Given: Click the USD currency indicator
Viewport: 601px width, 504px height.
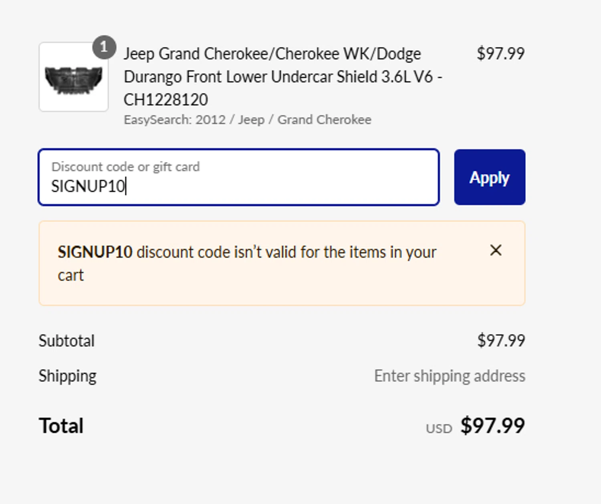Looking at the screenshot, I should [439, 429].
